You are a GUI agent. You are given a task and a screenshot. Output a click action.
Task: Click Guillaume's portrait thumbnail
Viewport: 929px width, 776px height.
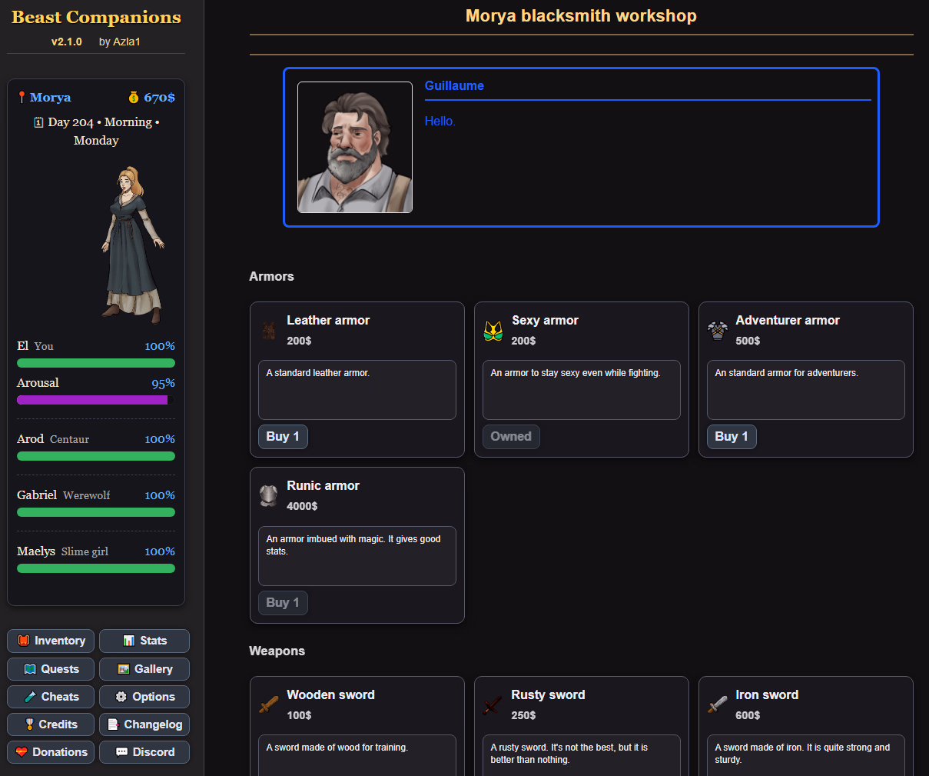tap(355, 147)
